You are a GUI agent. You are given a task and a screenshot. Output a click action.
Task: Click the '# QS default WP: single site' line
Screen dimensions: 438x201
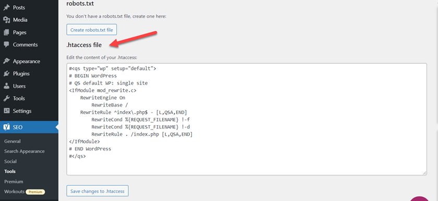[x=108, y=84]
